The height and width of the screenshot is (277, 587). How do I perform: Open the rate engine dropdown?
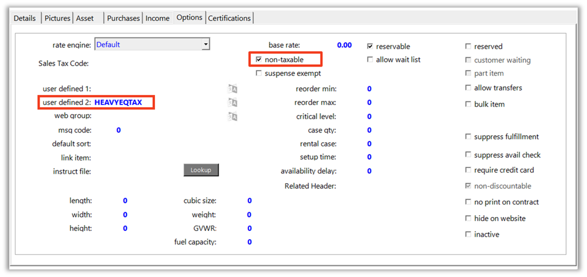click(x=205, y=44)
